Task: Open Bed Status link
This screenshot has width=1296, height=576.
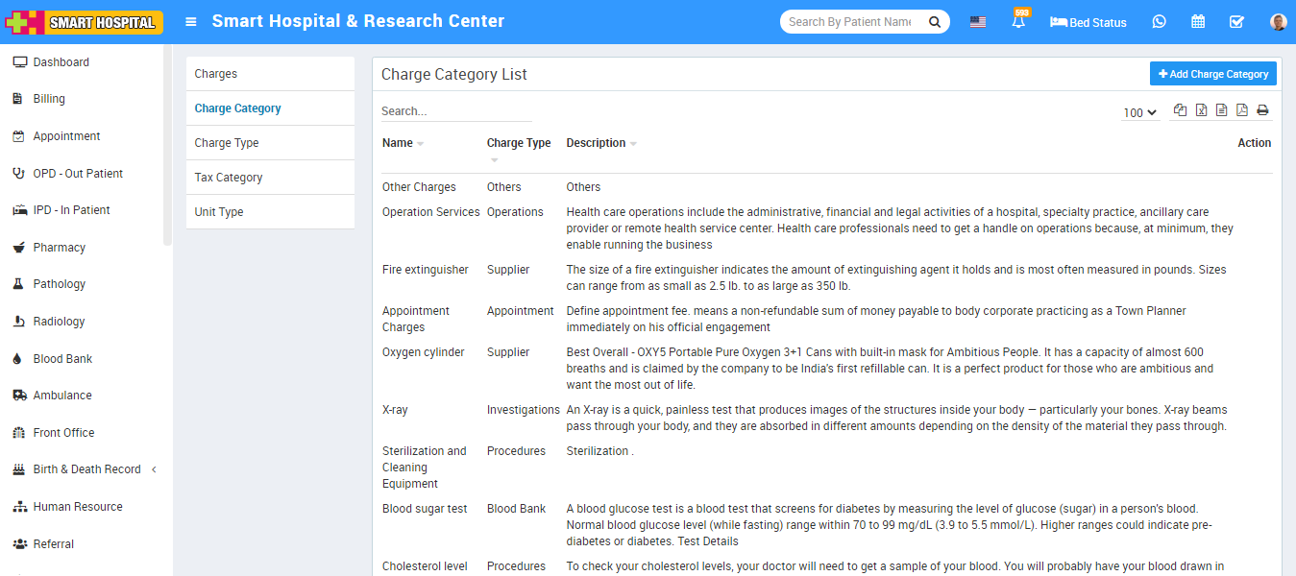Action: (1088, 22)
